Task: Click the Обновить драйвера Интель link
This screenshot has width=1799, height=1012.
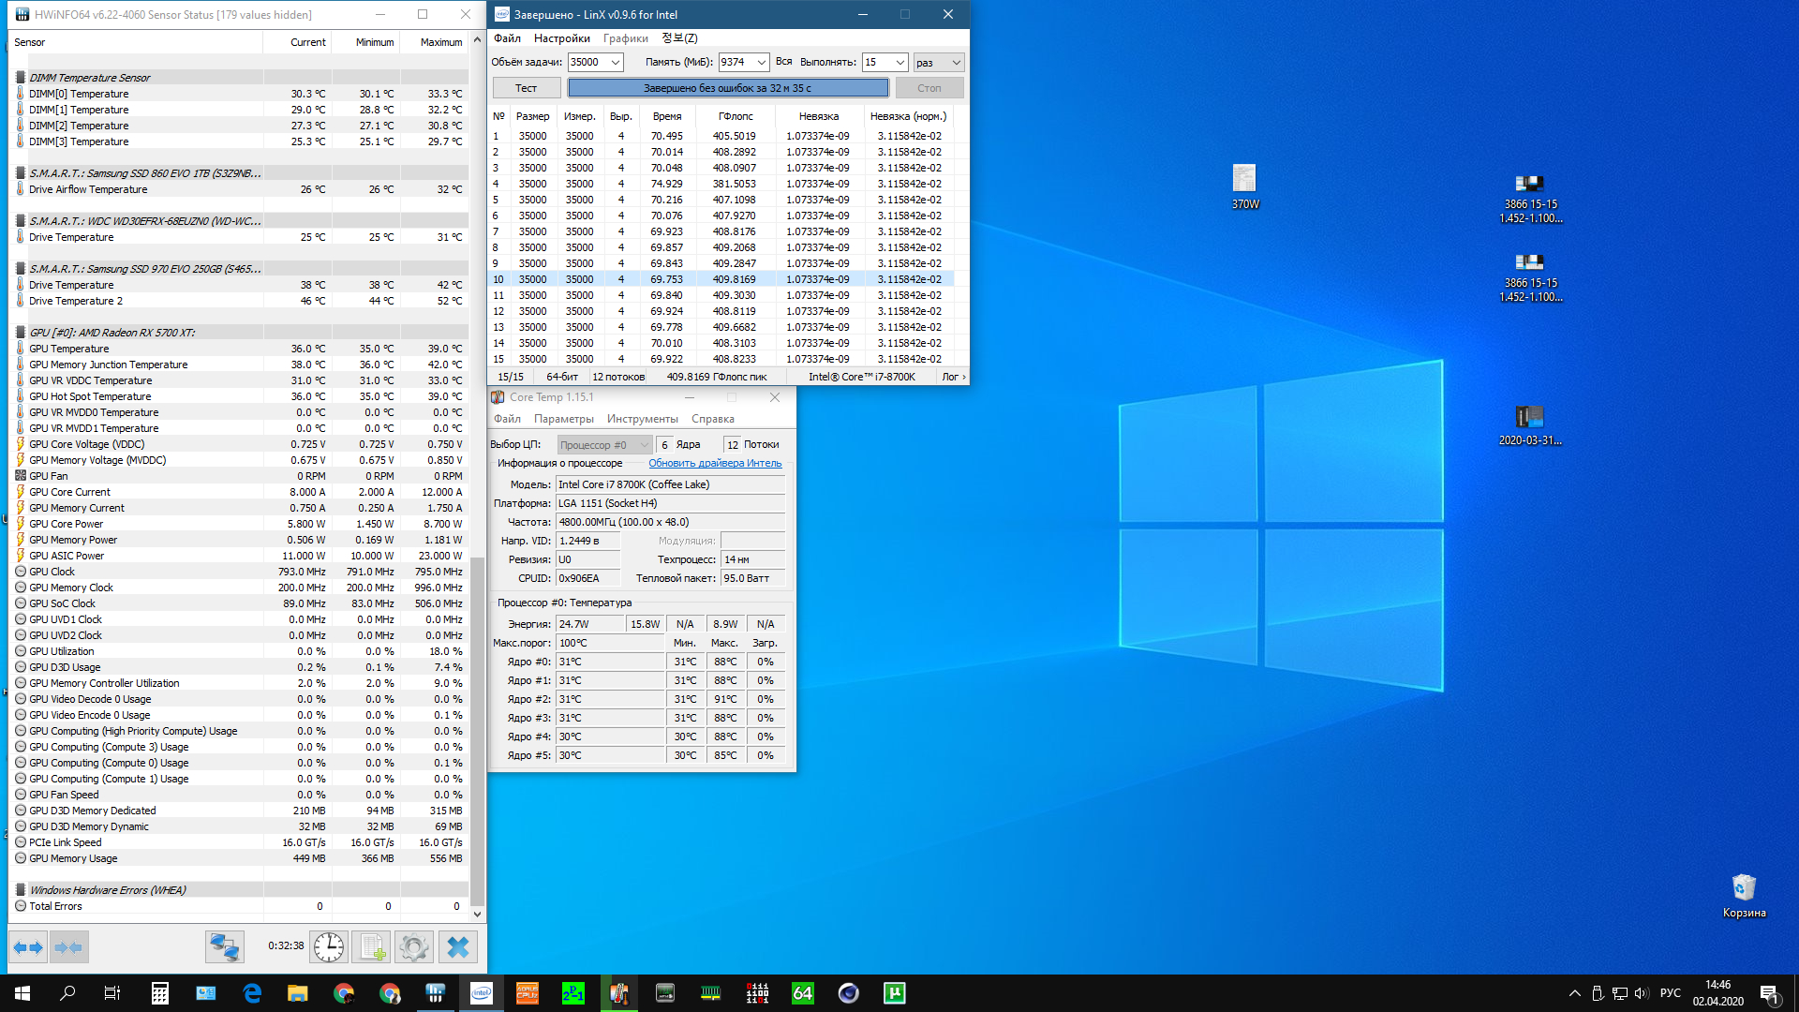Action: click(x=714, y=463)
